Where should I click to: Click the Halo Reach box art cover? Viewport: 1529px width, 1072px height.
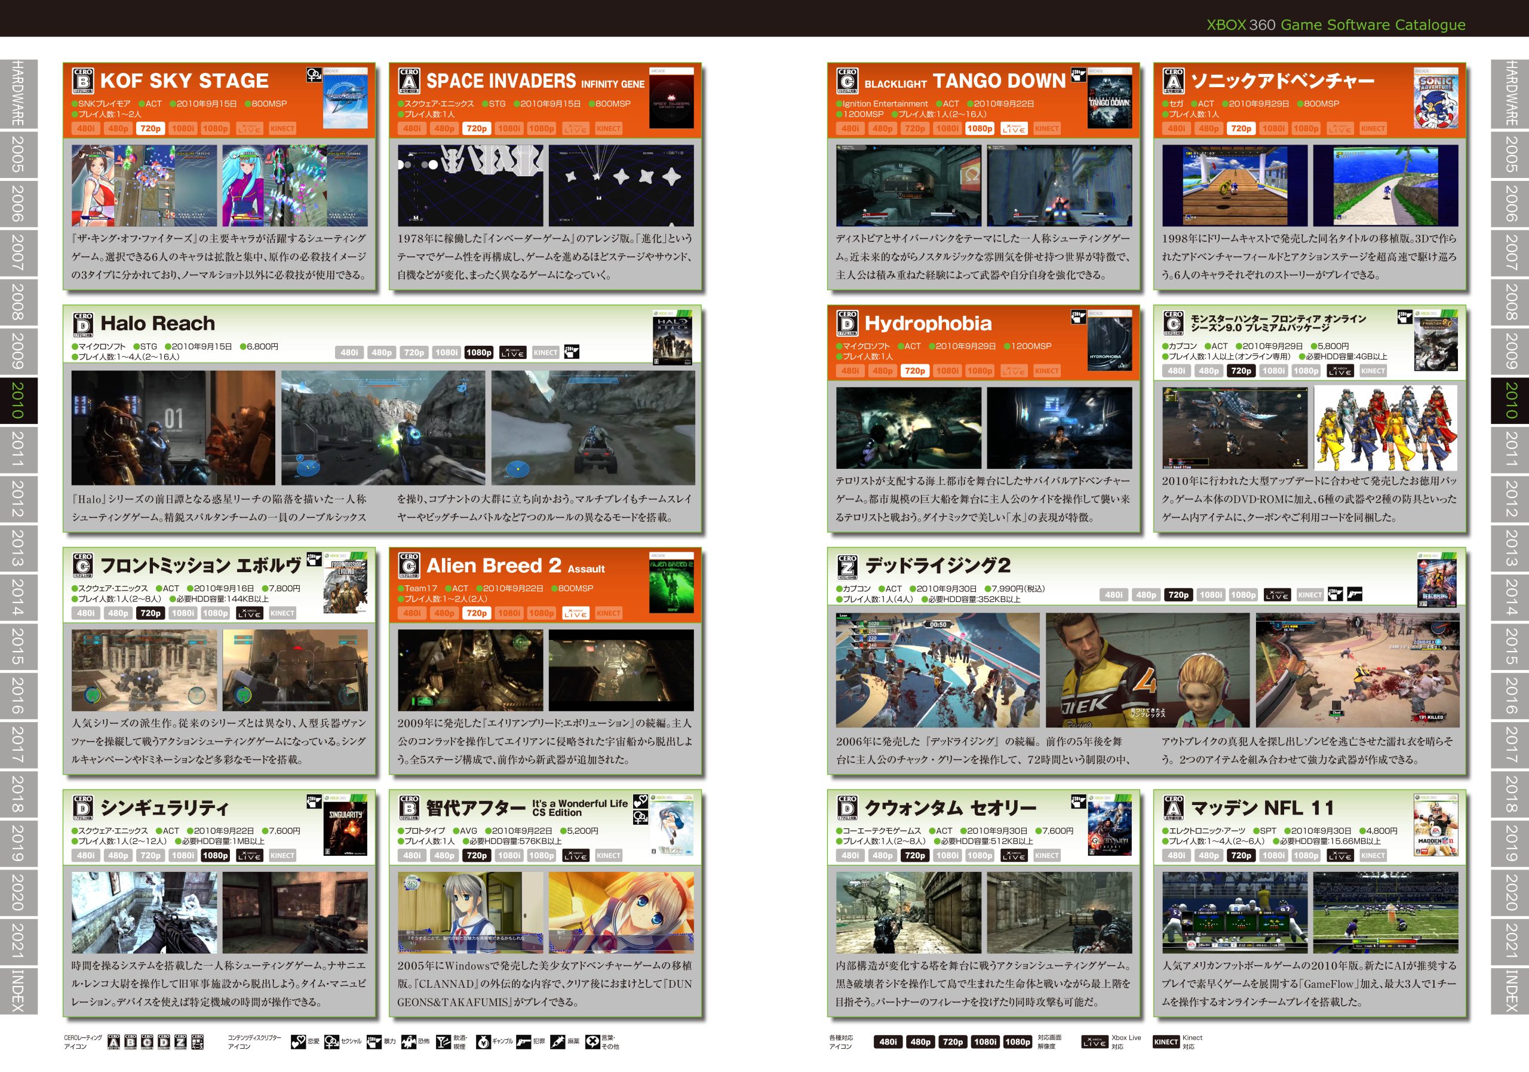pos(671,337)
